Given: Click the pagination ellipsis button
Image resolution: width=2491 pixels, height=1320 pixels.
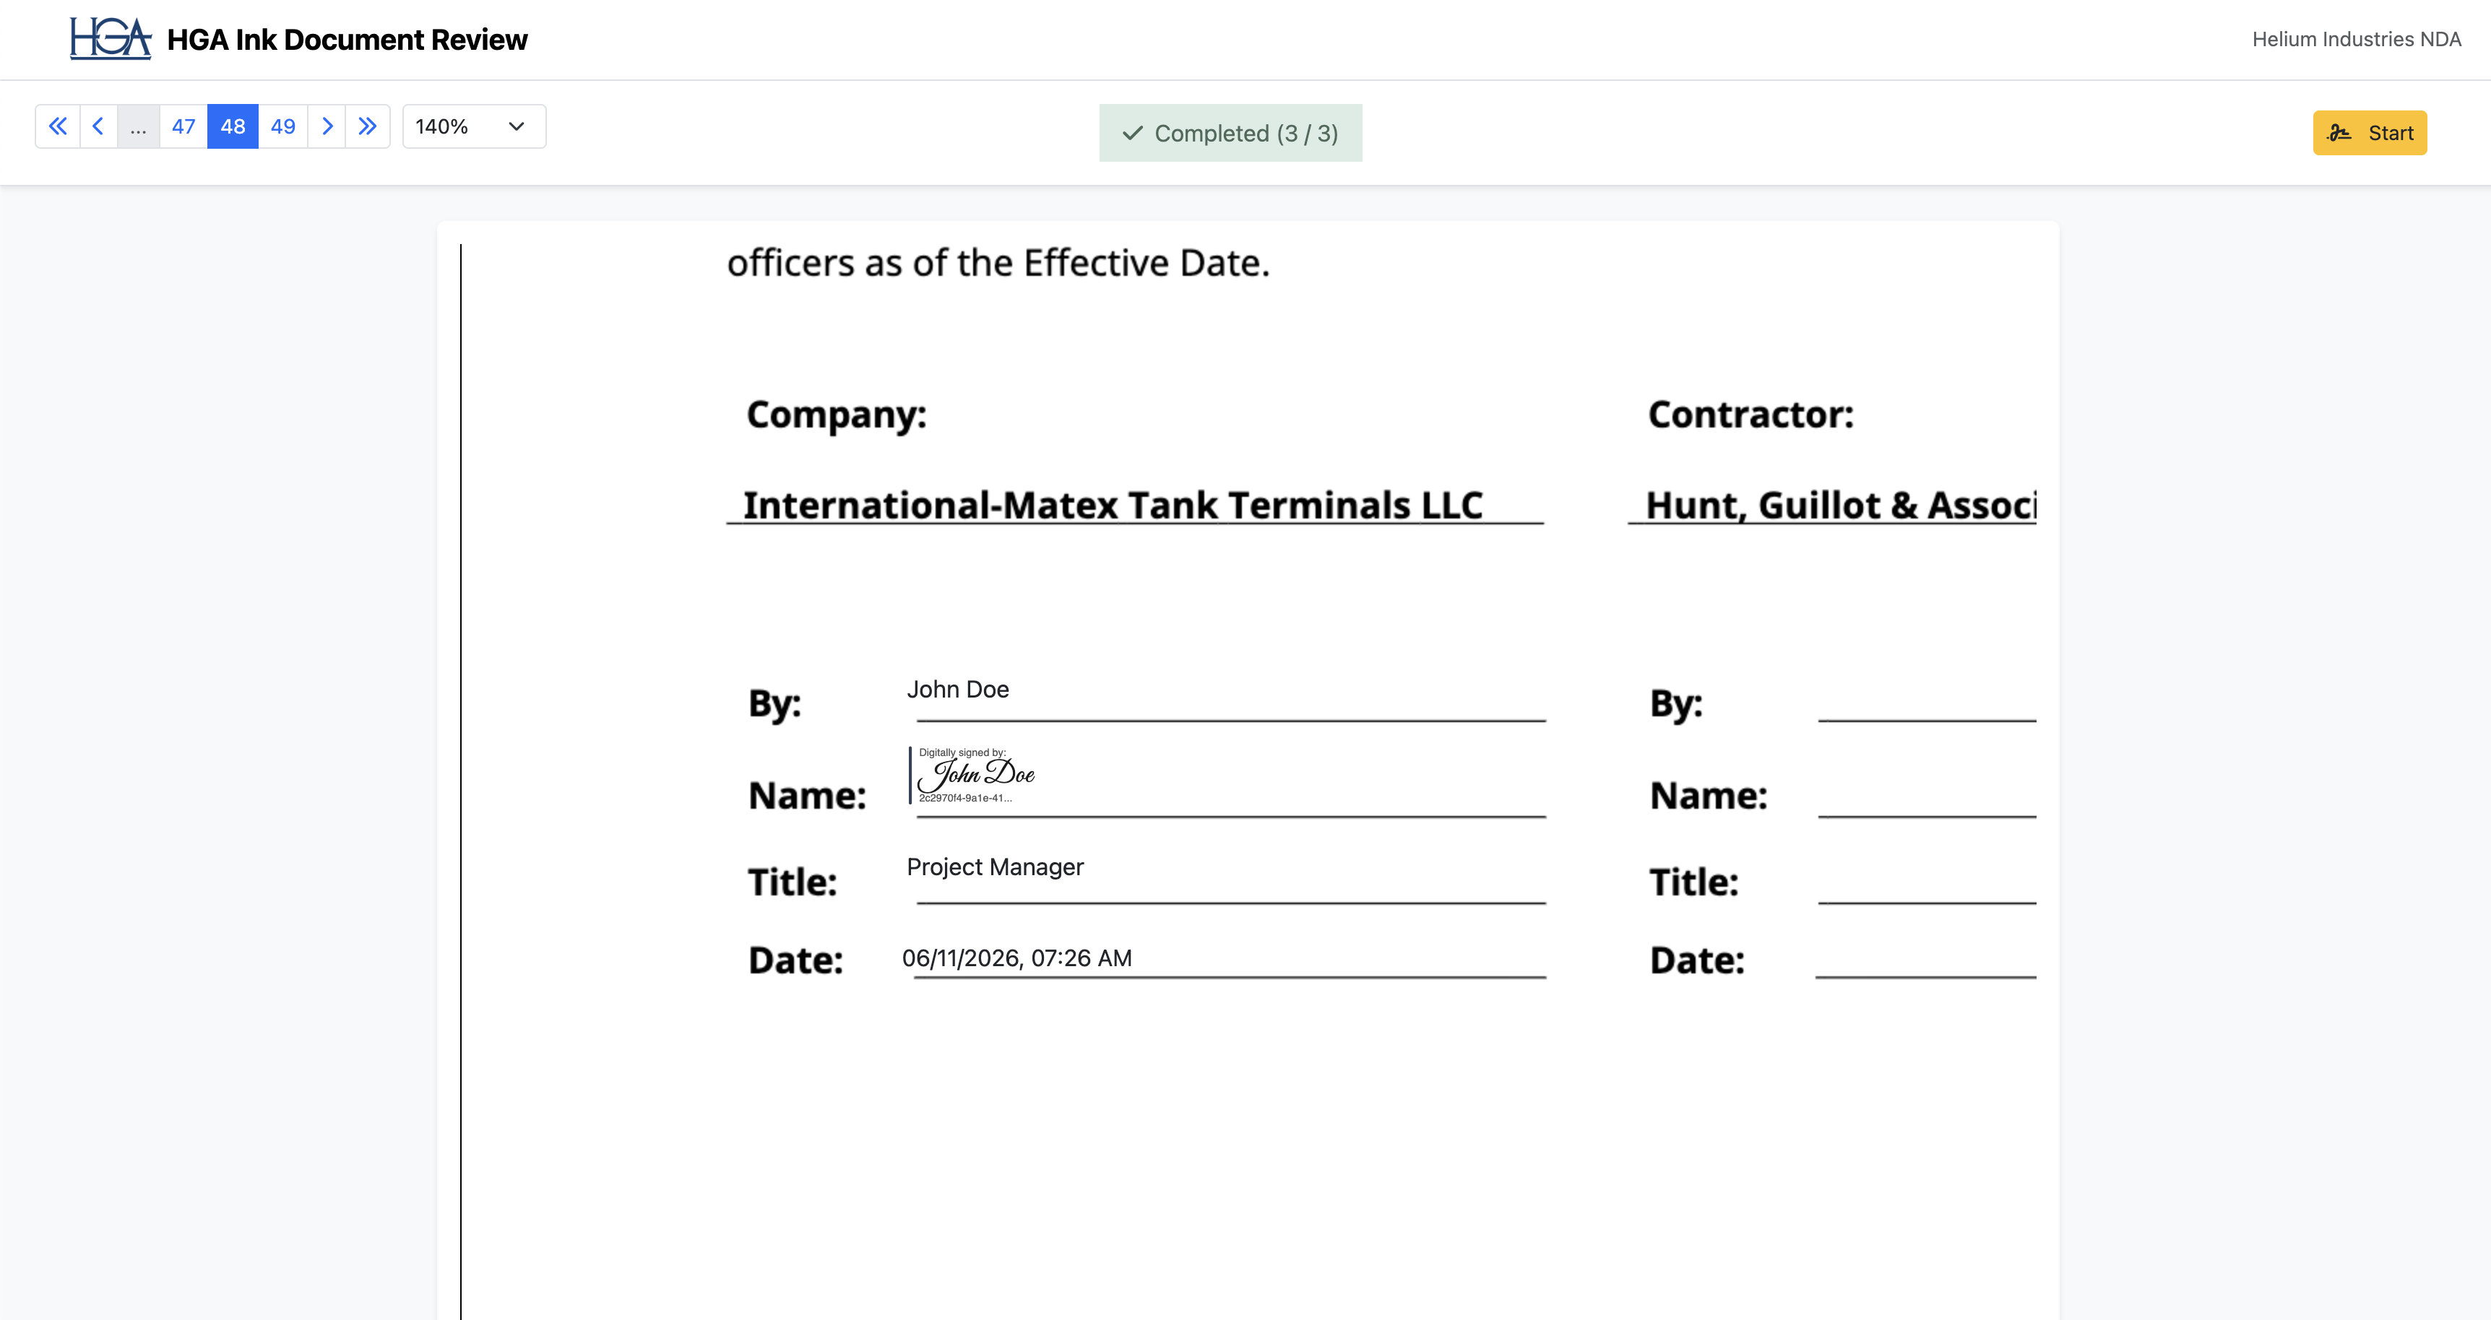Looking at the screenshot, I should (x=138, y=126).
